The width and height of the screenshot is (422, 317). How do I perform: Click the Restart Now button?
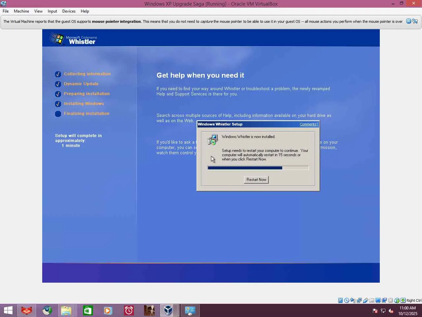coord(256,180)
